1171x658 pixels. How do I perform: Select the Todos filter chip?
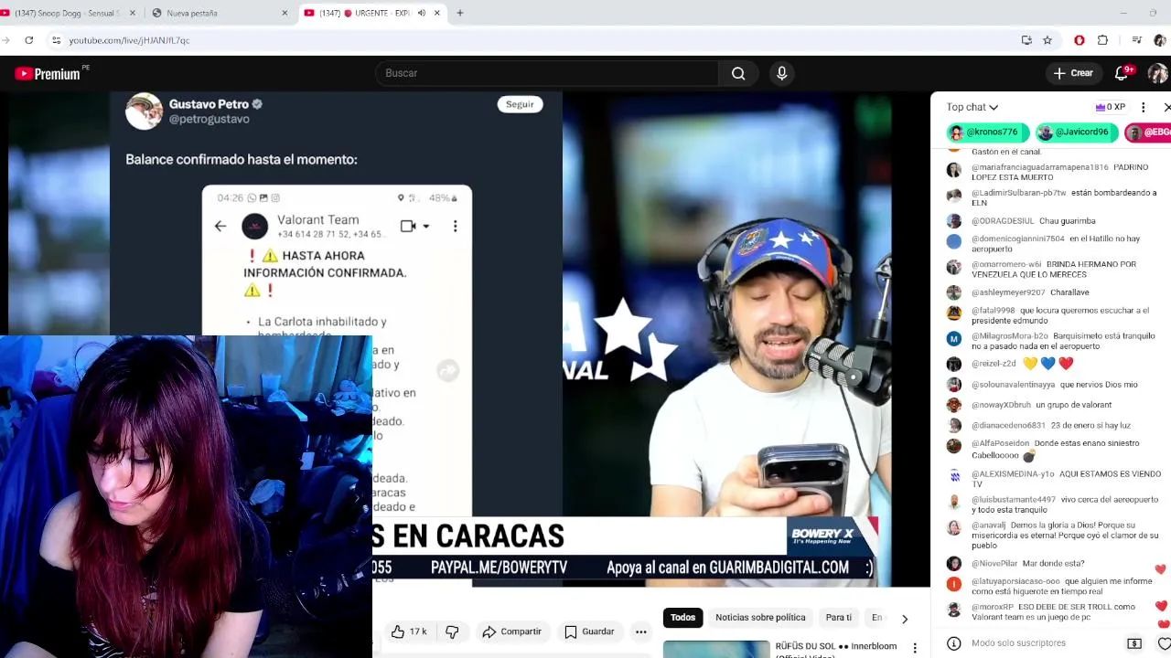pos(682,618)
